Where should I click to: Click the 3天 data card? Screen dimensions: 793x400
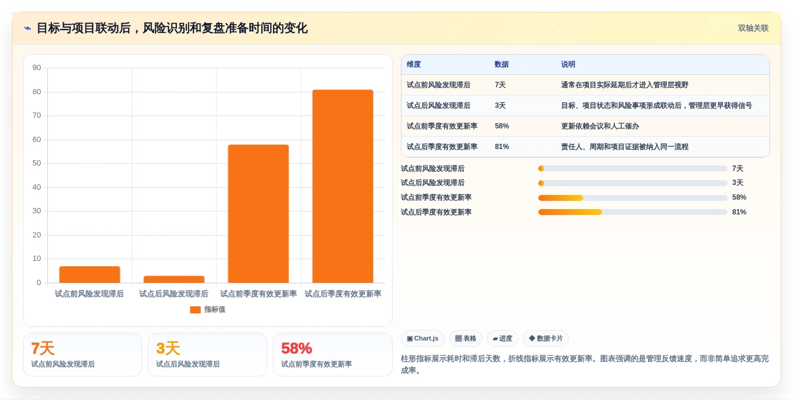click(208, 355)
